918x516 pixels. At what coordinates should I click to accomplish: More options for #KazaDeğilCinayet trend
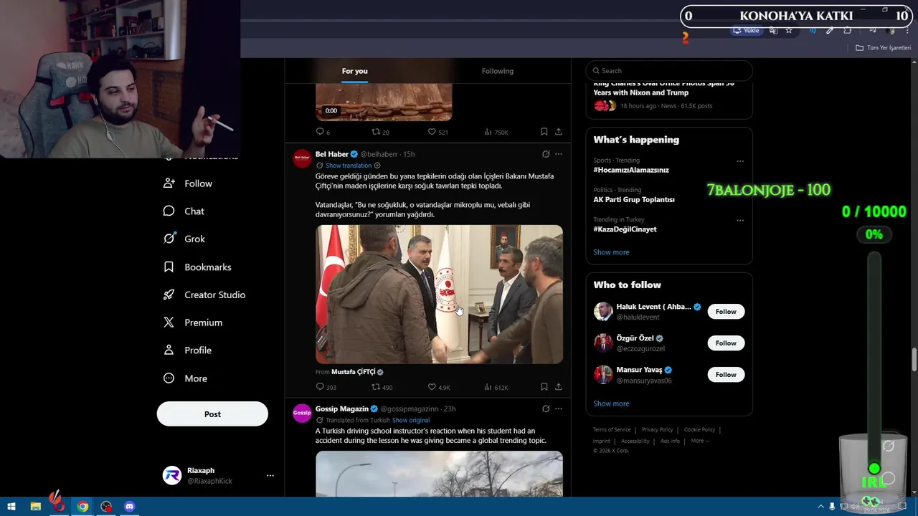(740, 220)
